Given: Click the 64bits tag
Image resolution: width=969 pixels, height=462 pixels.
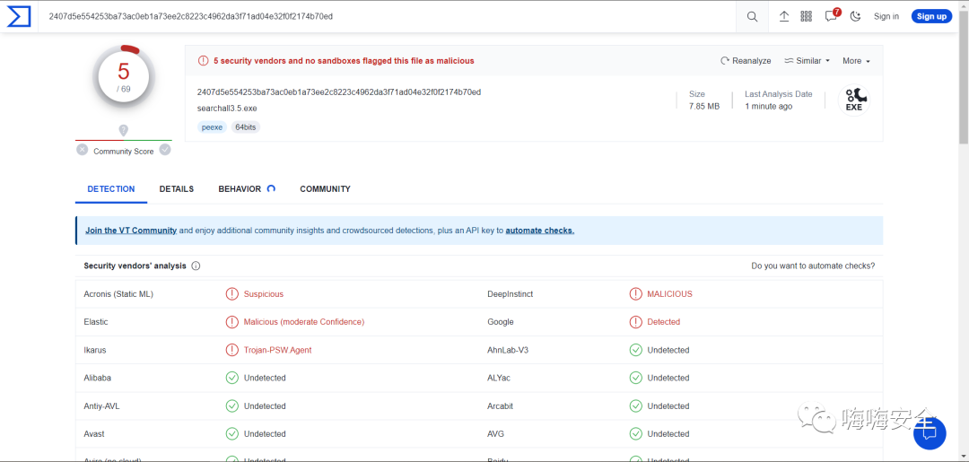Looking at the screenshot, I should (246, 127).
